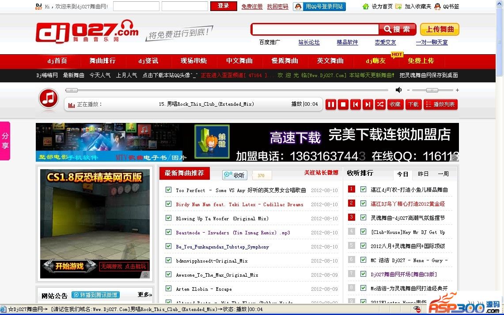Click the volume slider handle

tap(432, 90)
